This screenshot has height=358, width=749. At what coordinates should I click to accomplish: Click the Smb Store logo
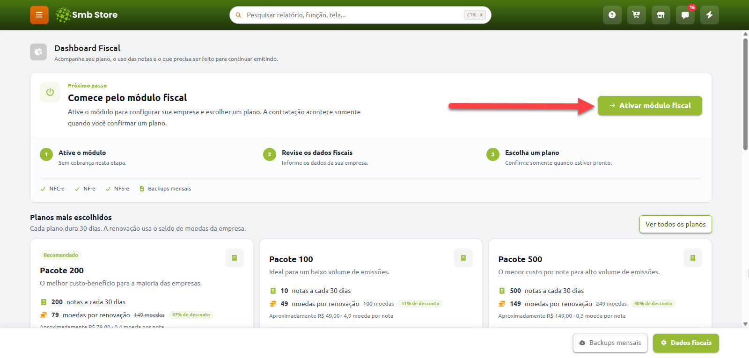[87, 15]
